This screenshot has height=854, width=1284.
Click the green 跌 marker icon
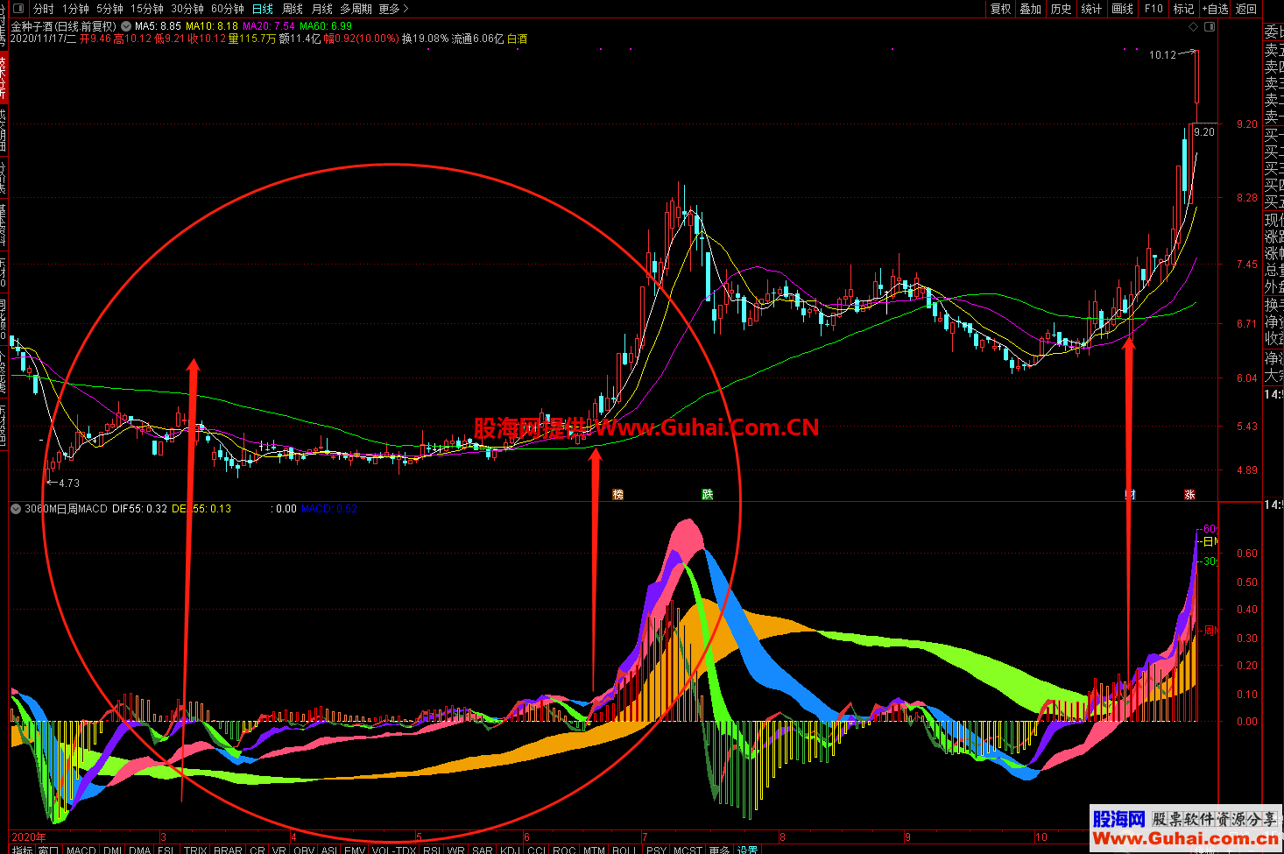[707, 495]
